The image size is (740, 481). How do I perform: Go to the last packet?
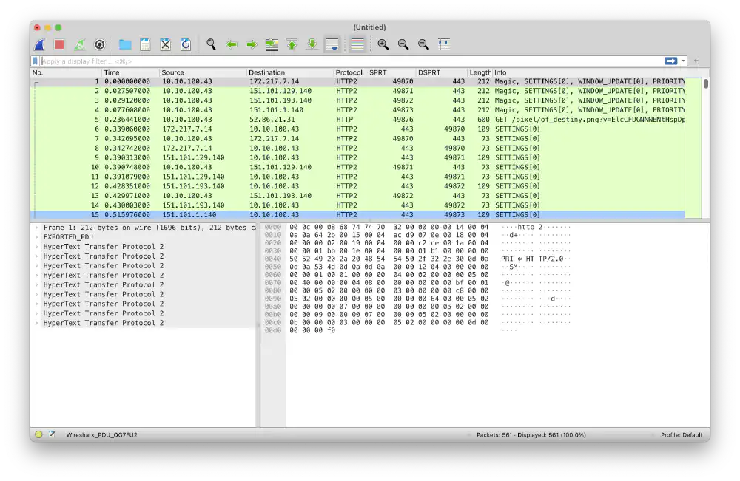tap(312, 44)
